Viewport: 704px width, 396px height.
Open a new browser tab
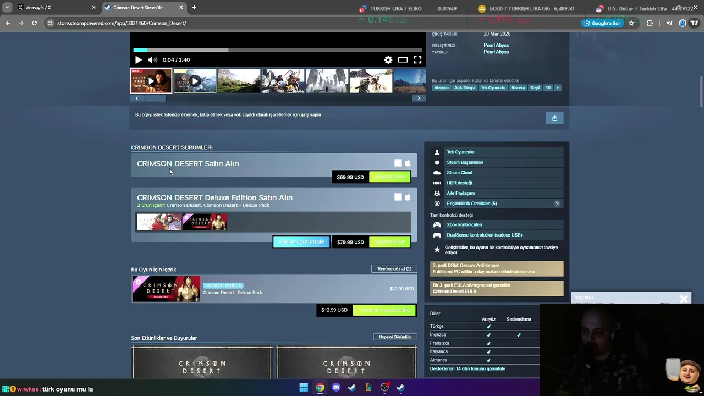(194, 8)
